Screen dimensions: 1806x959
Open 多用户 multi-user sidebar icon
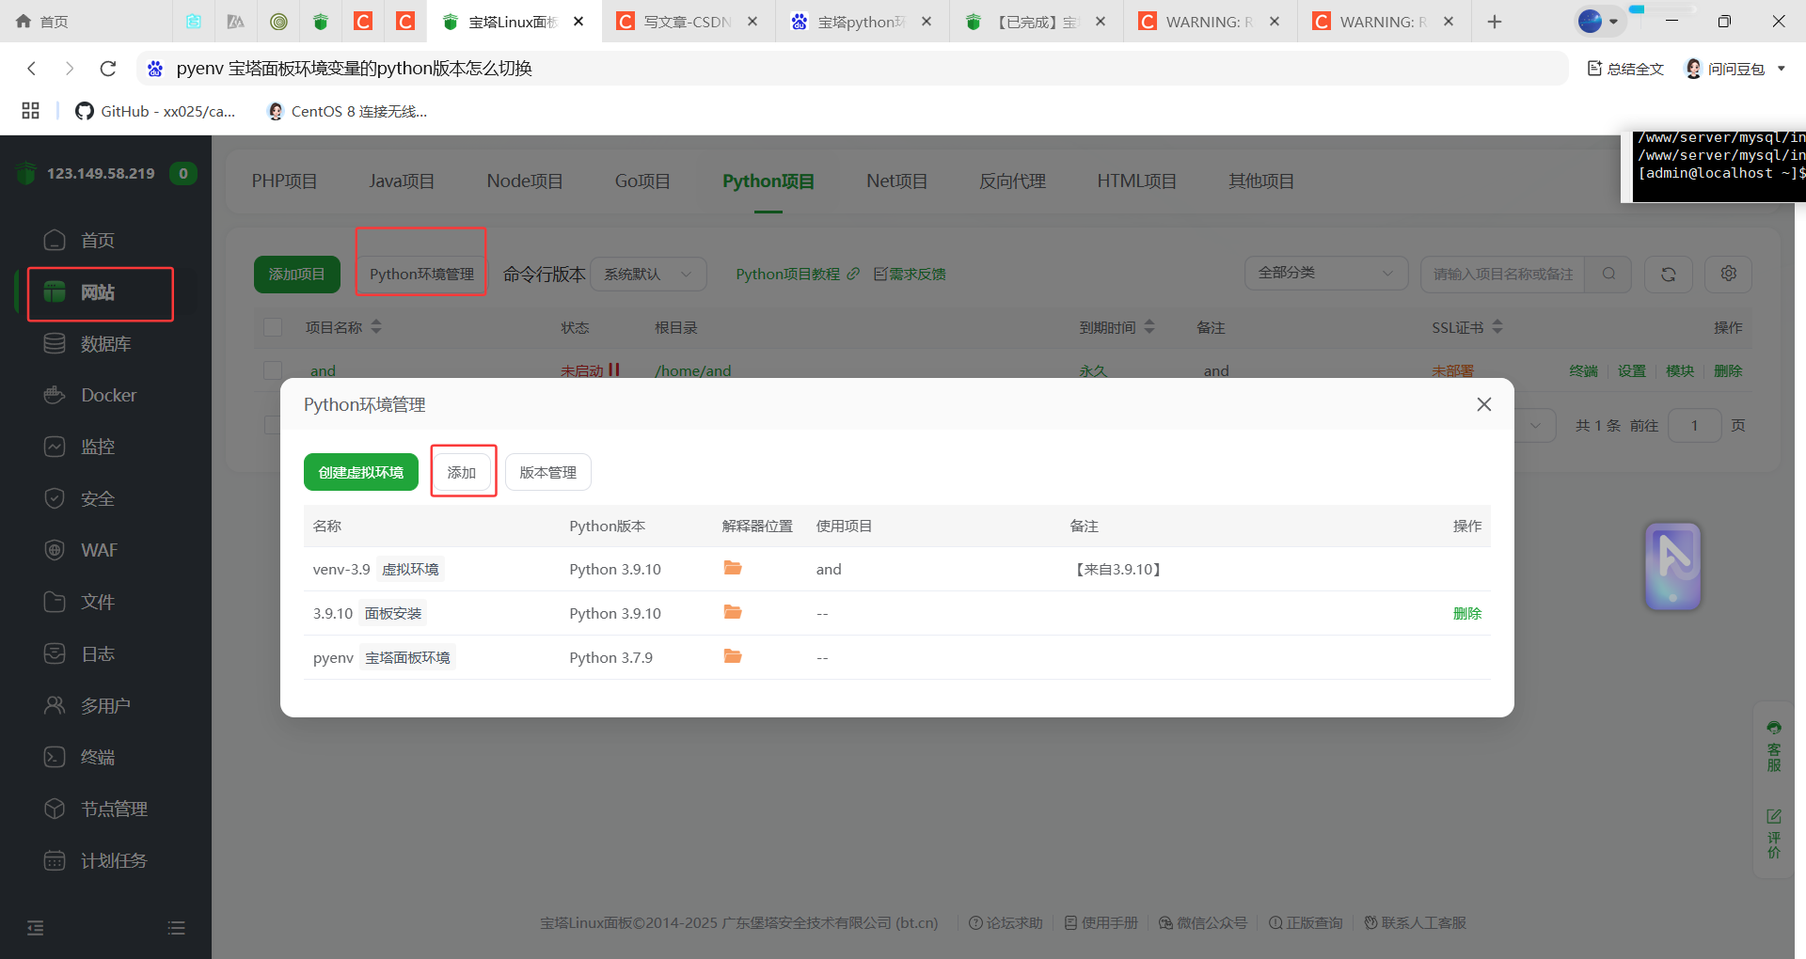pyautogui.click(x=55, y=705)
